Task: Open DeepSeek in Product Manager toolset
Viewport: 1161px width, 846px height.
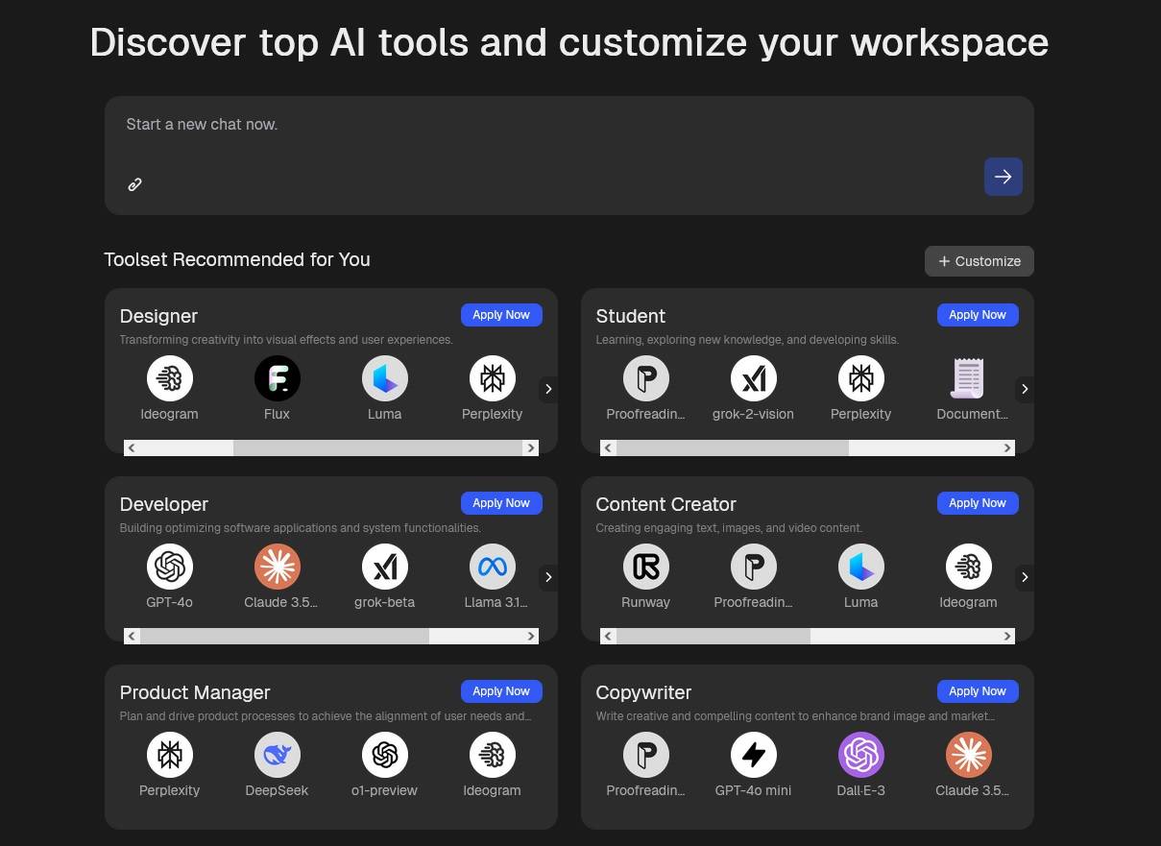Action: click(x=277, y=756)
